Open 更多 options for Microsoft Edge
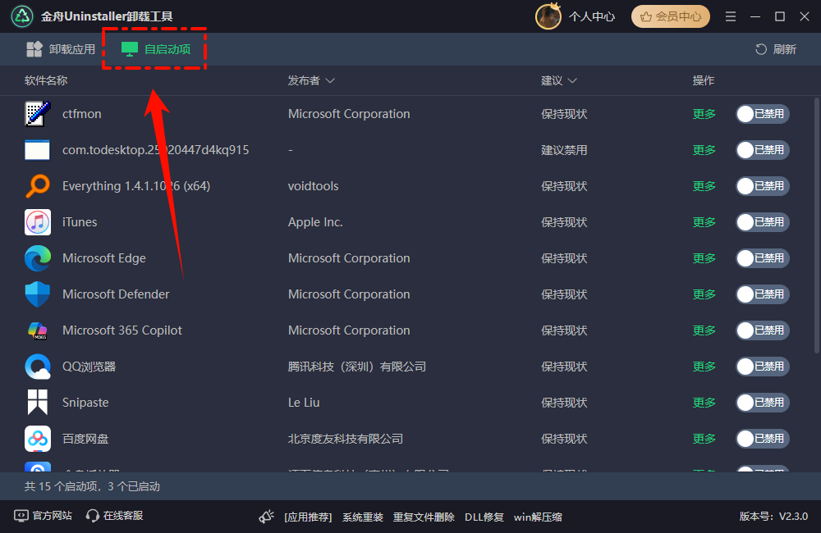Viewport: 821px width, 533px height. point(704,258)
